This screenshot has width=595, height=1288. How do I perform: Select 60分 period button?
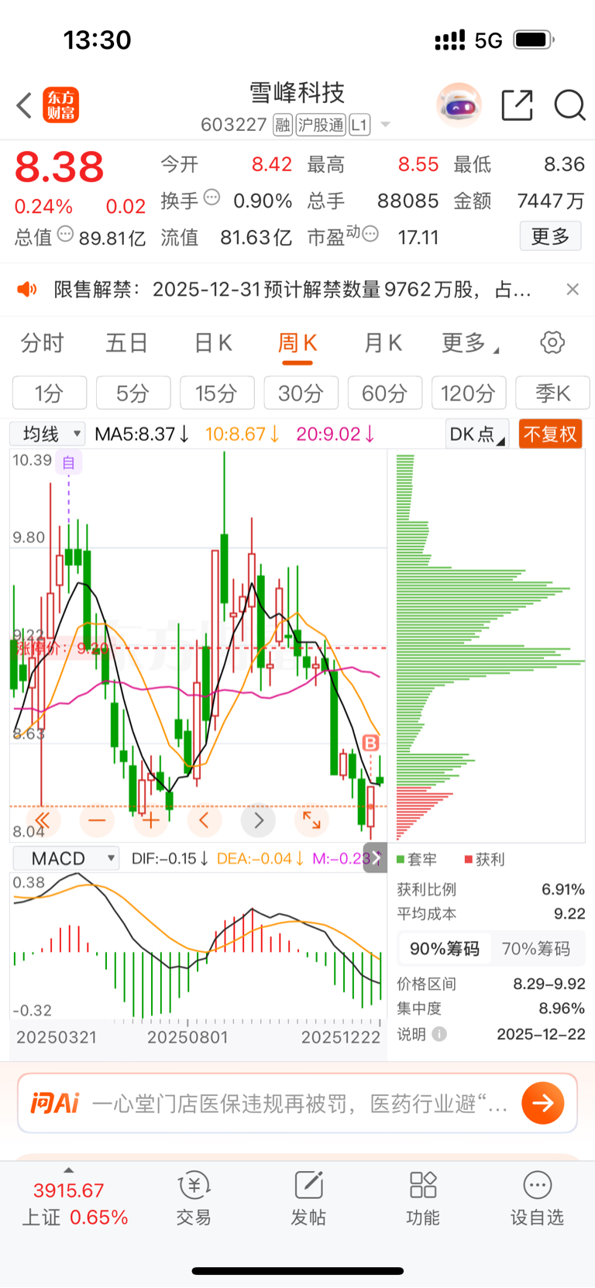click(385, 393)
